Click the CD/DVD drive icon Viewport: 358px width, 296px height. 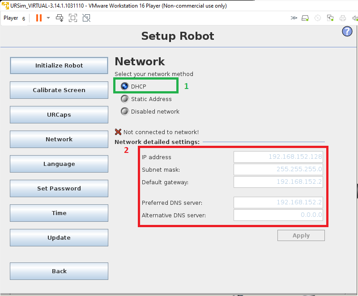[318, 18]
